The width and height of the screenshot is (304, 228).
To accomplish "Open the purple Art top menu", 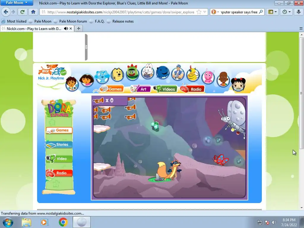I will click(140, 89).
